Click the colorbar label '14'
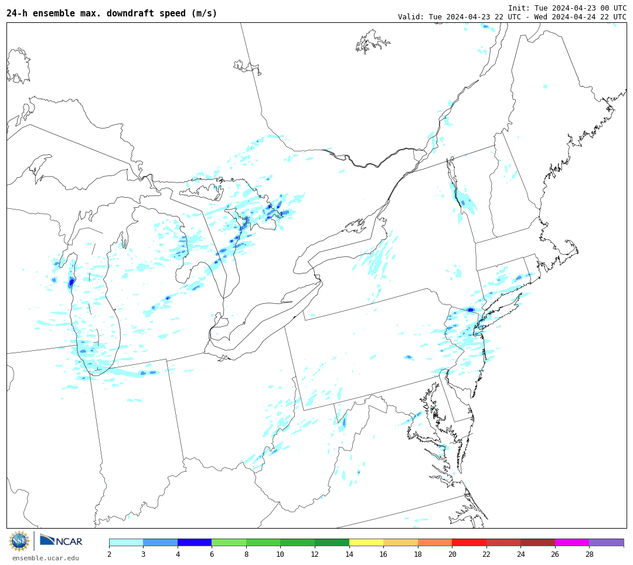This screenshot has width=633, height=565. (349, 554)
